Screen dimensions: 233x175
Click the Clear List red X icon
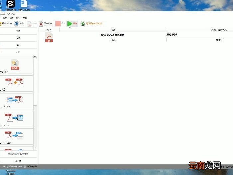pos(41,24)
